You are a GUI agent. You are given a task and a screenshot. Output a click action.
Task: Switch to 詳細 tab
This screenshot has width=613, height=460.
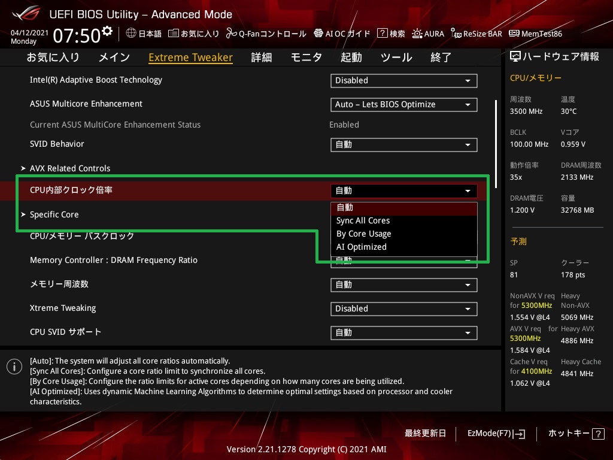pos(262,57)
